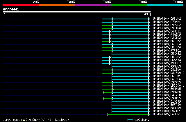Click the cyan alignment bar for A9NVU5
The height and width of the screenshot is (122, 186).
130,67
